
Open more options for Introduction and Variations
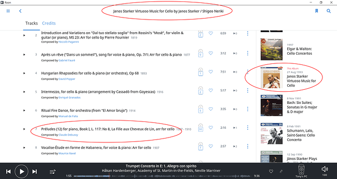[x=248, y=33]
